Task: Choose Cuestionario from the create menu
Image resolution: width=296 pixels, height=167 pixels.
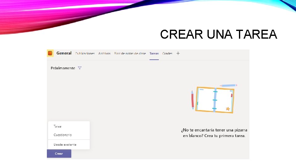Action: pos(69,135)
